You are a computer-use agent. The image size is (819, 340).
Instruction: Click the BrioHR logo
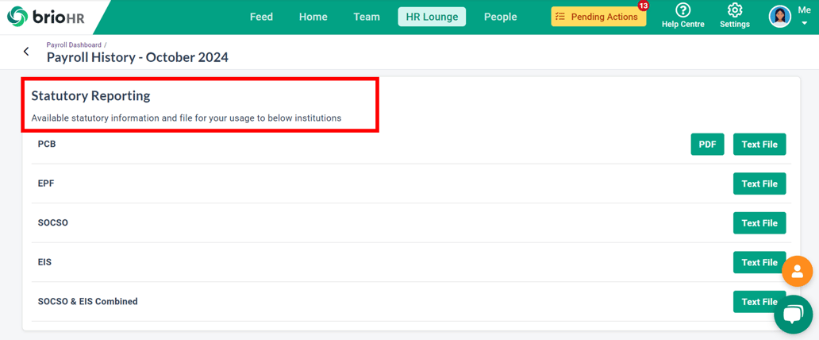click(45, 17)
